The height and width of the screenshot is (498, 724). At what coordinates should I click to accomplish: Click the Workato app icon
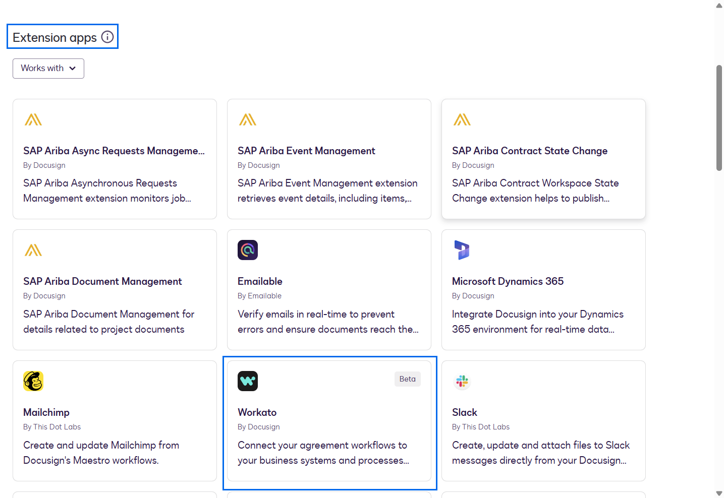point(248,381)
